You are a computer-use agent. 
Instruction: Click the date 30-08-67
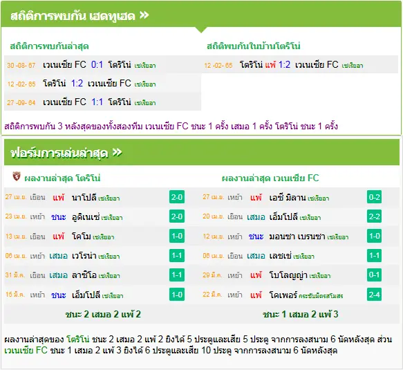click(x=21, y=65)
